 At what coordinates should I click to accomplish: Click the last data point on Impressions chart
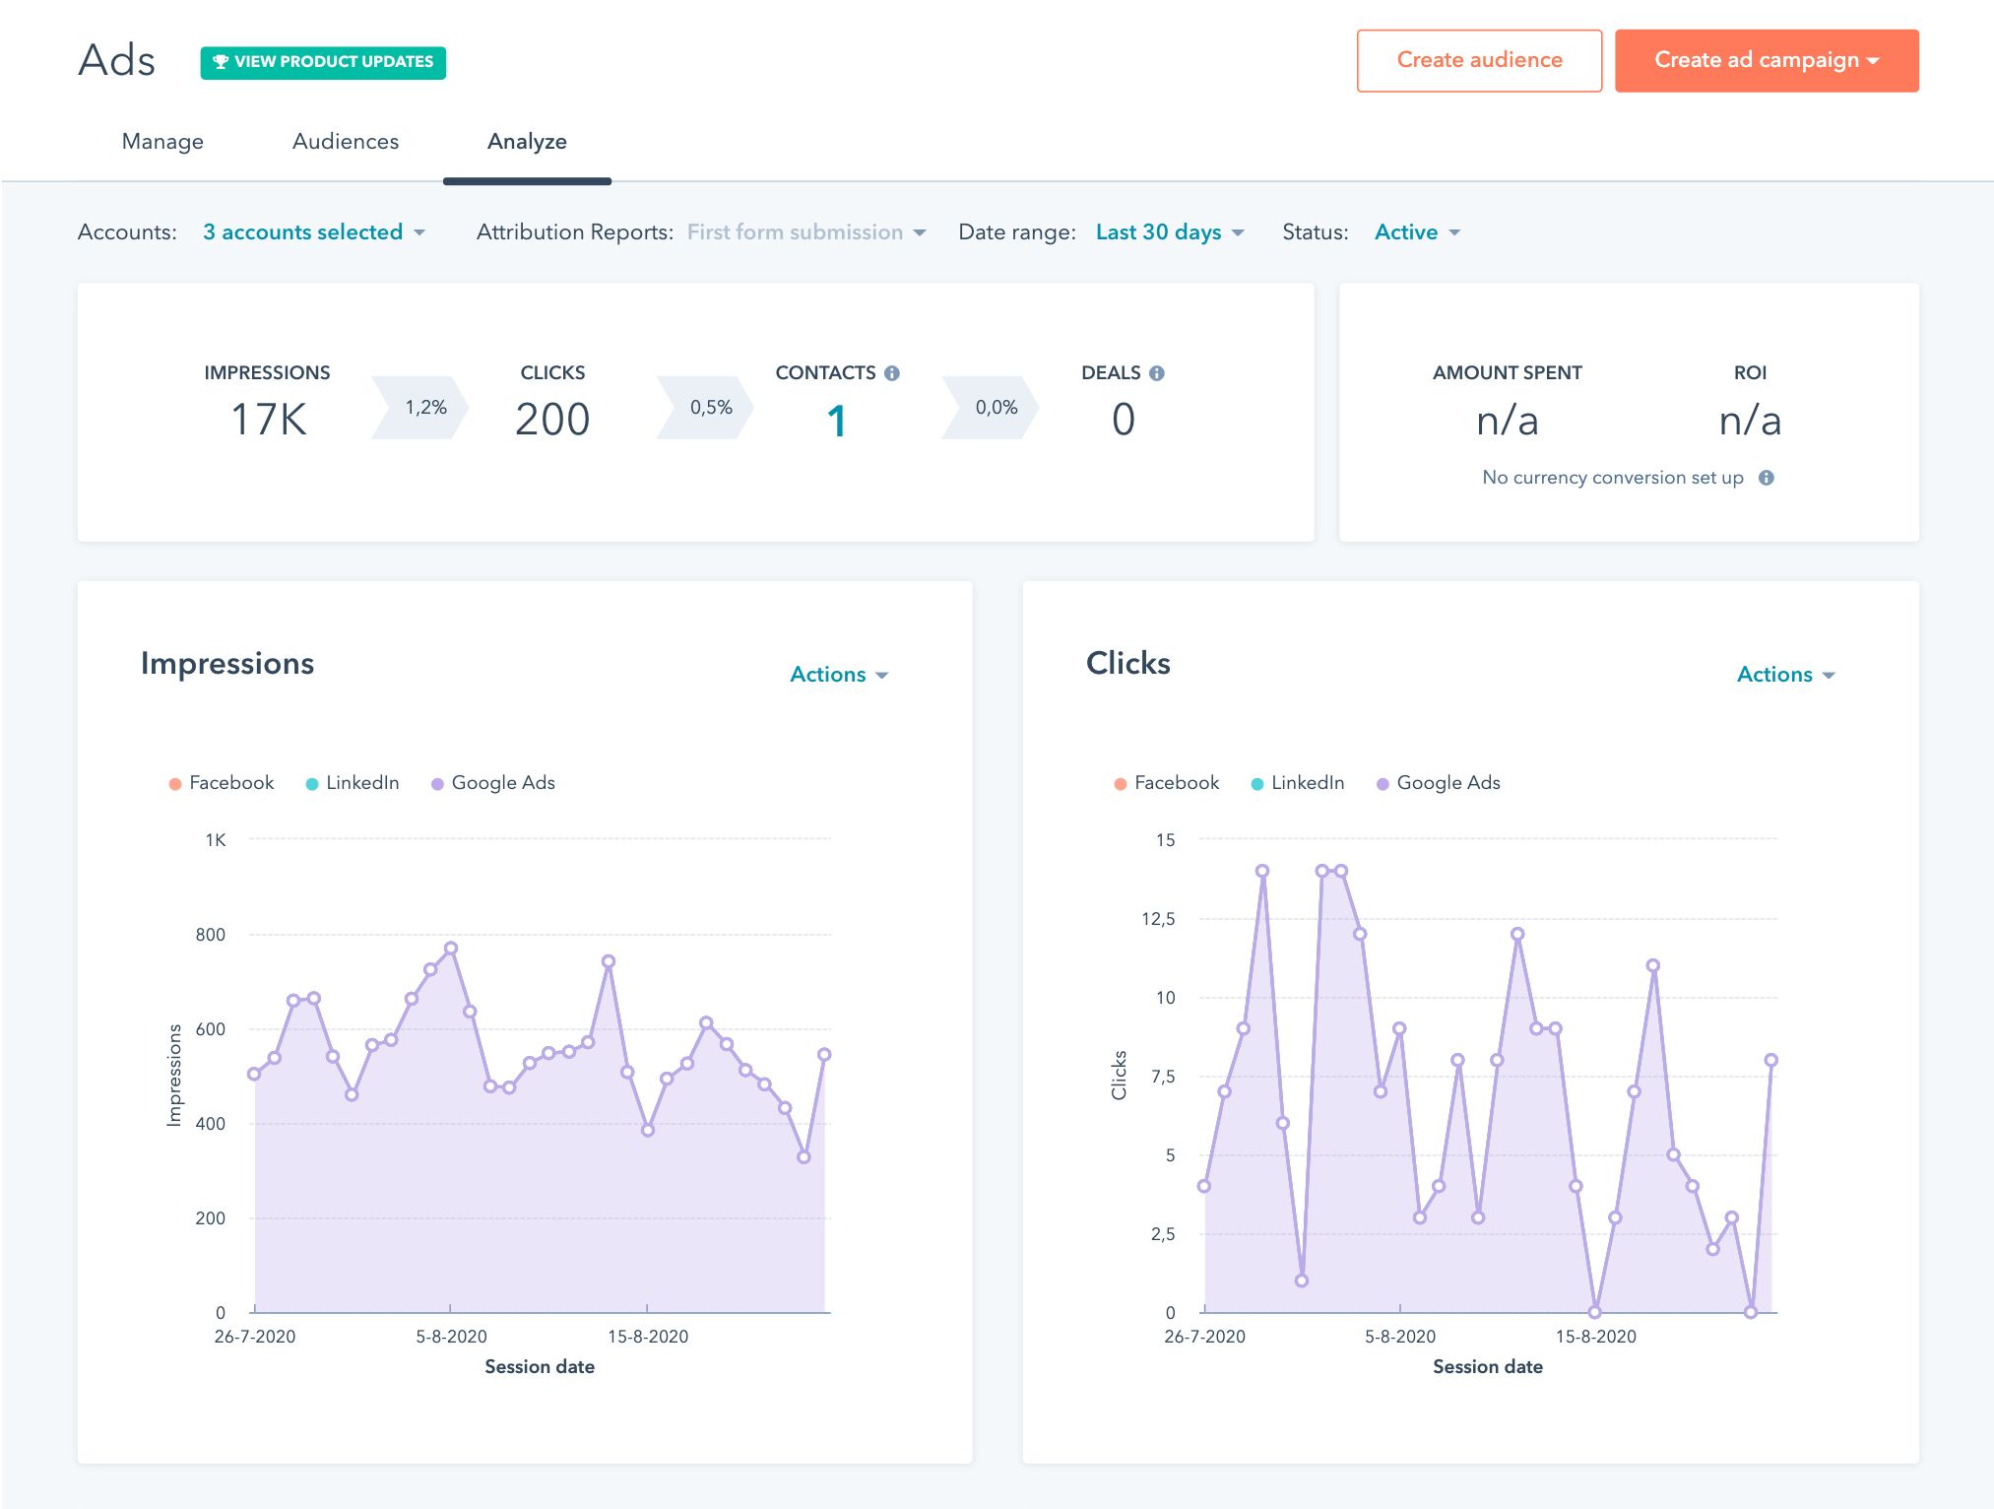pos(824,1055)
